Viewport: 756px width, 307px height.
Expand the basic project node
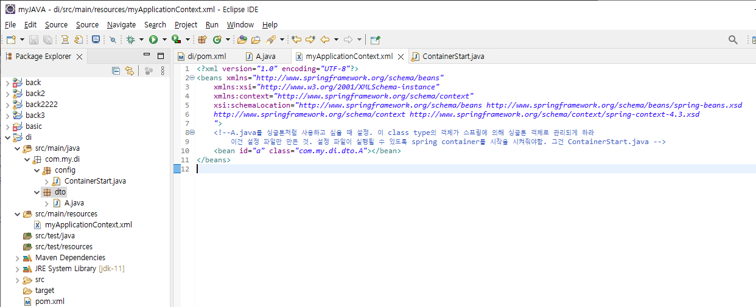7,126
